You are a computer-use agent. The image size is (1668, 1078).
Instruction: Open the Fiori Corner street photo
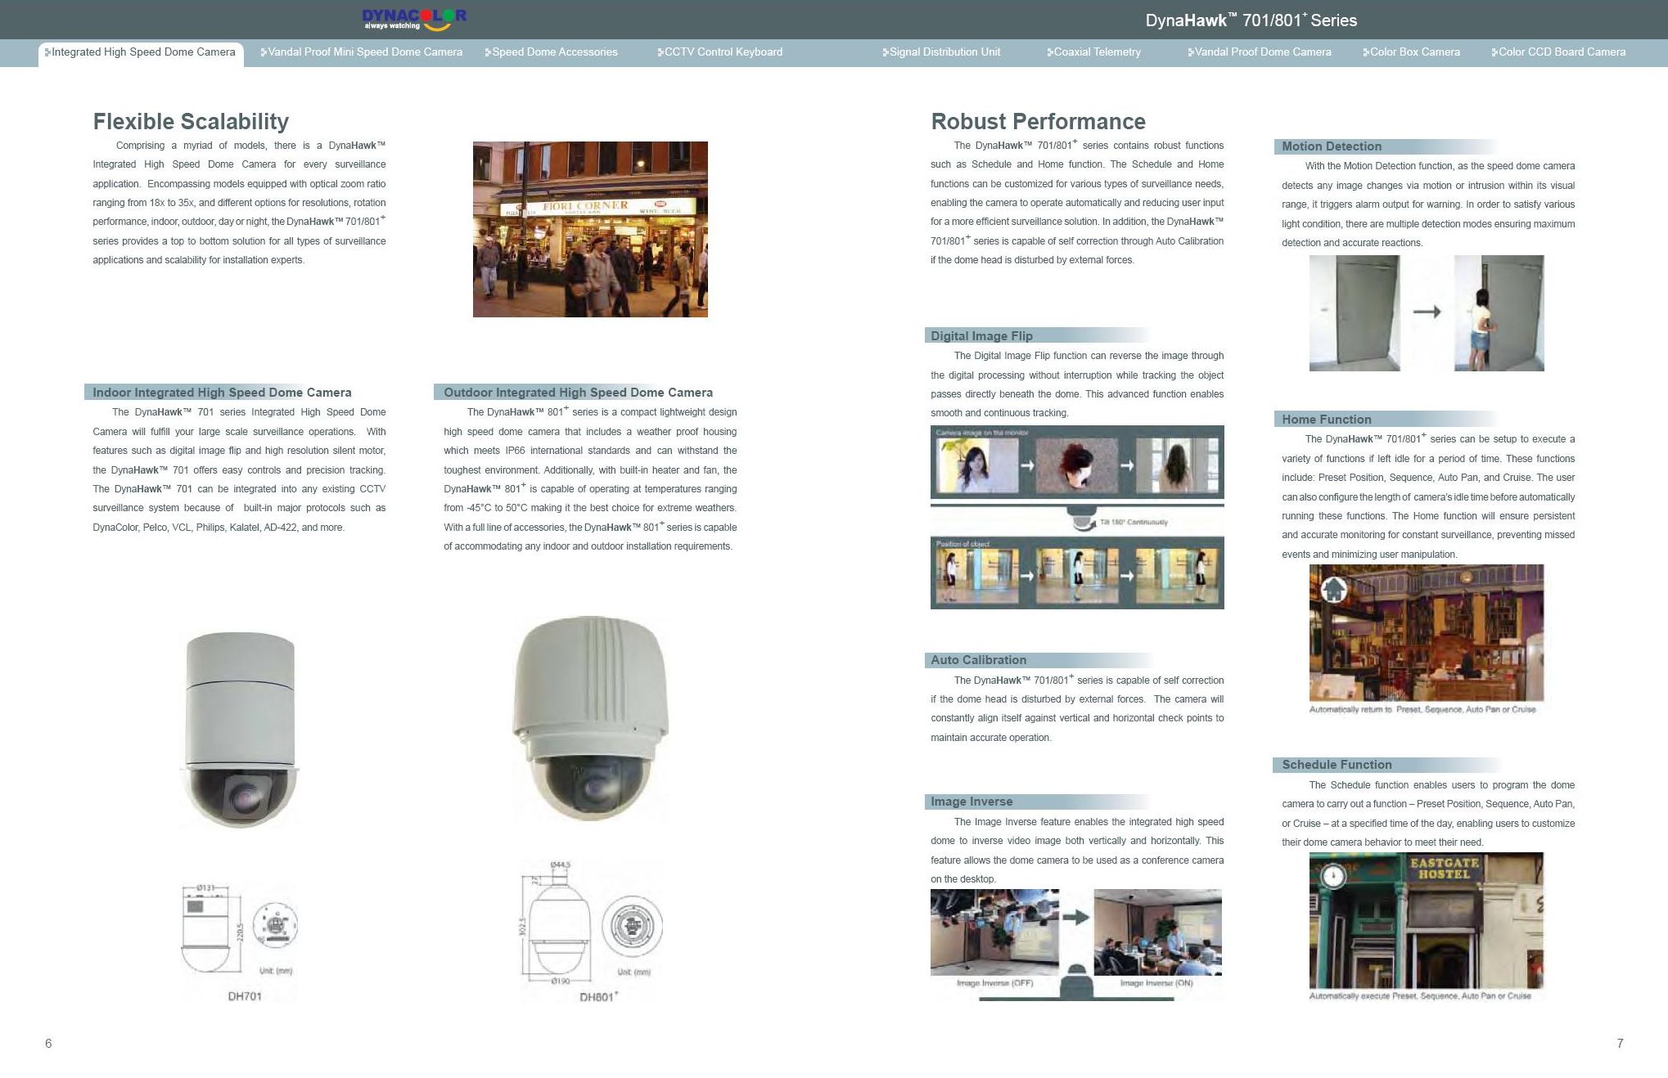590,229
